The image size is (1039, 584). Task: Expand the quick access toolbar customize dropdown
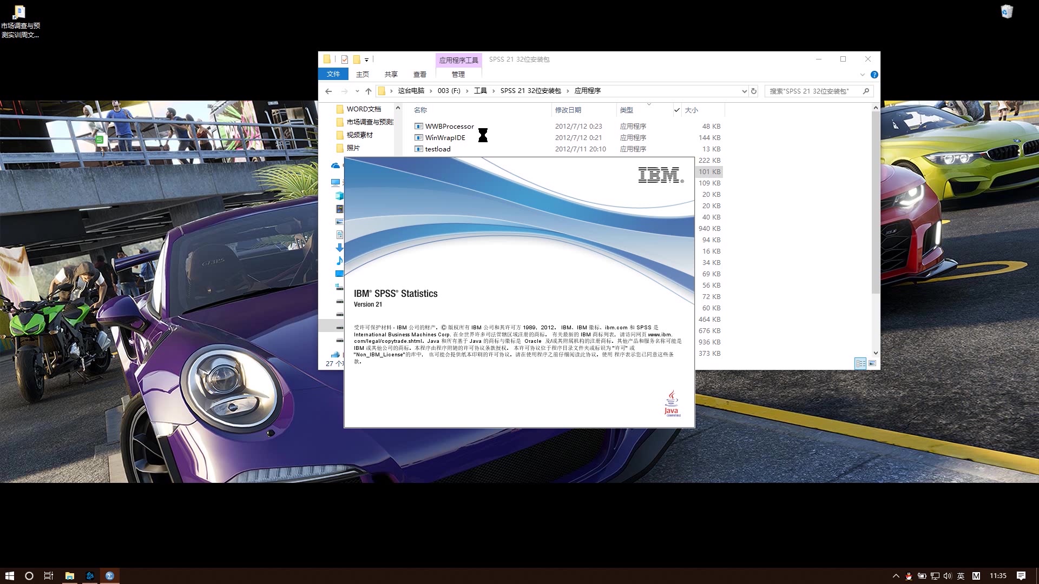tap(367, 60)
